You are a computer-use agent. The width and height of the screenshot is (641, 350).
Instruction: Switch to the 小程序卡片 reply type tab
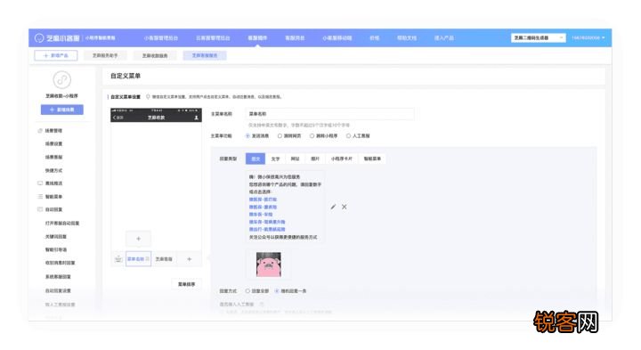pos(342,159)
